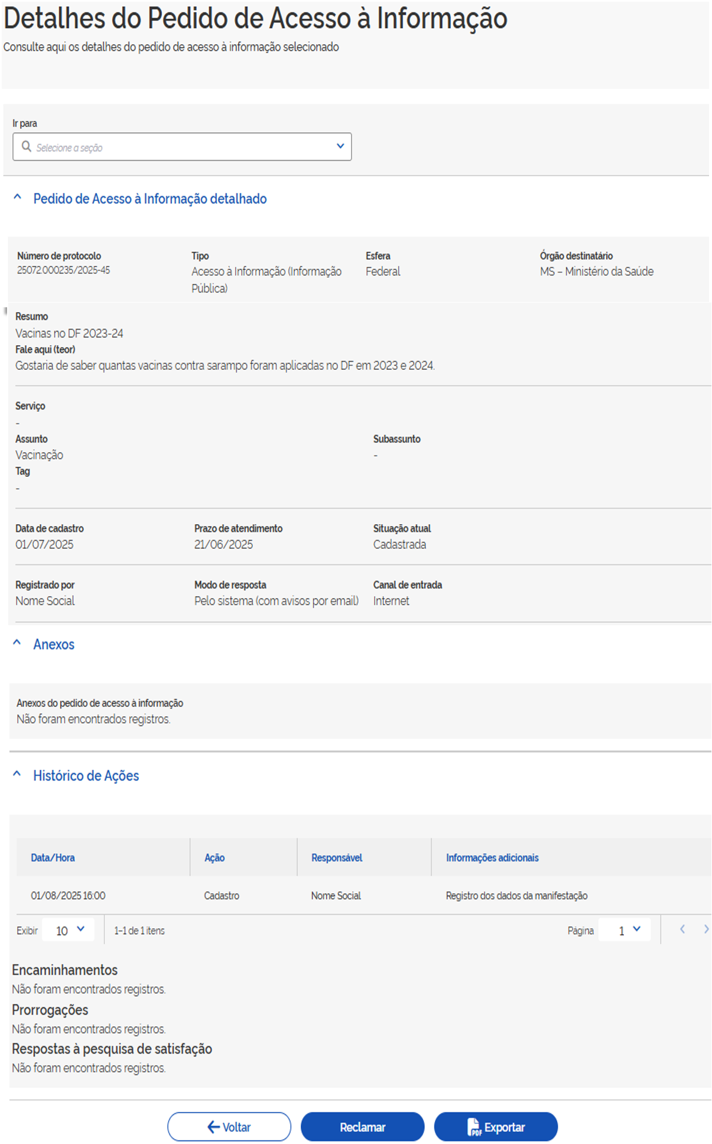Collapse the Anexos section chevron
The height and width of the screenshot is (1144, 712).
18,643
